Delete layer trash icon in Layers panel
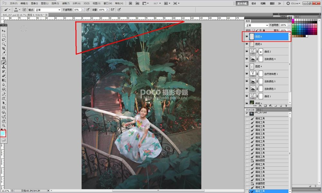322x193 pixels. (x=286, y=106)
